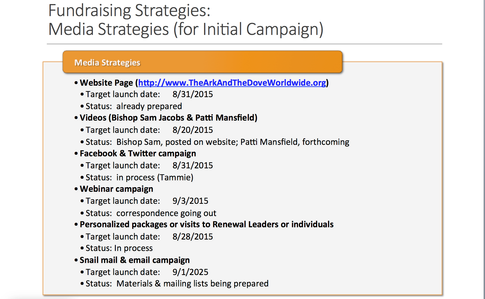This screenshot has width=485, height=299.
Task: Select the Webinar campaign heading
Action: (x=116, y=189)
